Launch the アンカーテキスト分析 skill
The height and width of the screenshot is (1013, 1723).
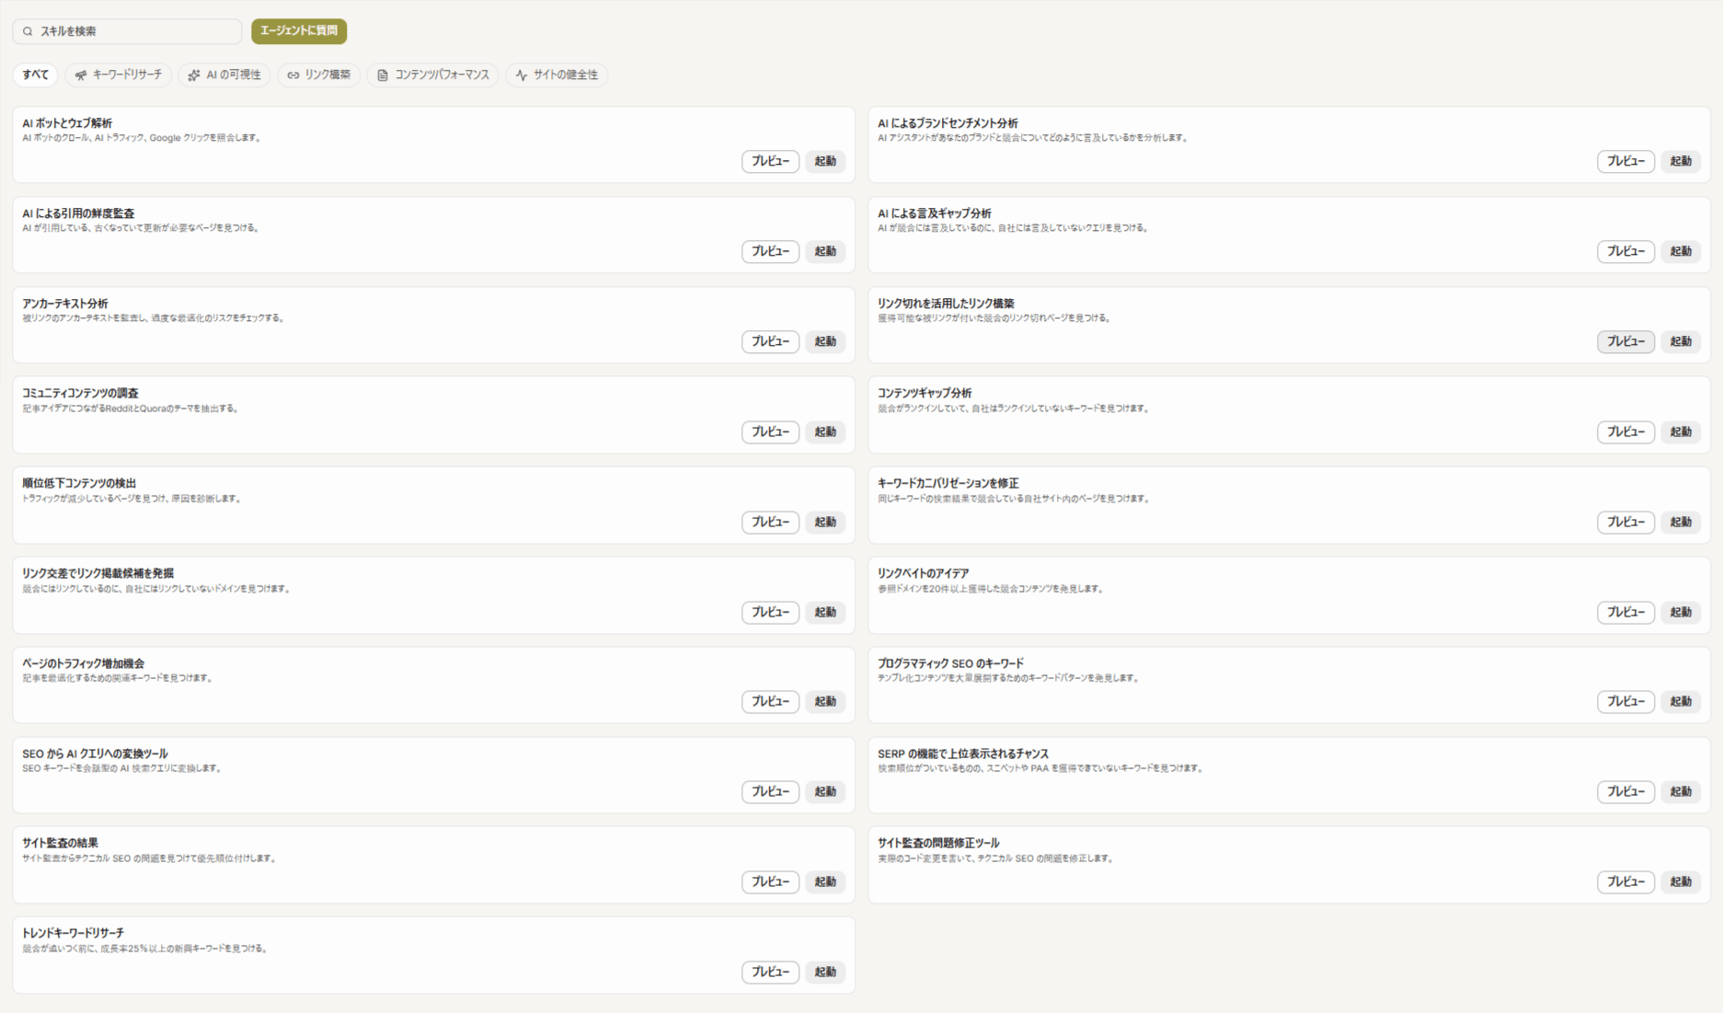tap(825, 341)
